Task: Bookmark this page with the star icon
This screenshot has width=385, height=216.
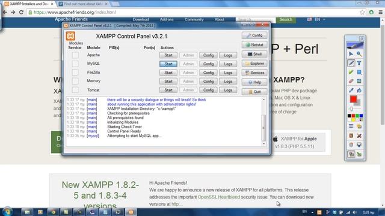Action: [362, 12]
